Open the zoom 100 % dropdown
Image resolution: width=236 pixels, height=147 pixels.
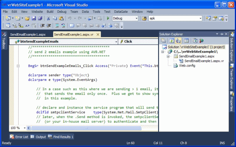click(x=24, y=128)
